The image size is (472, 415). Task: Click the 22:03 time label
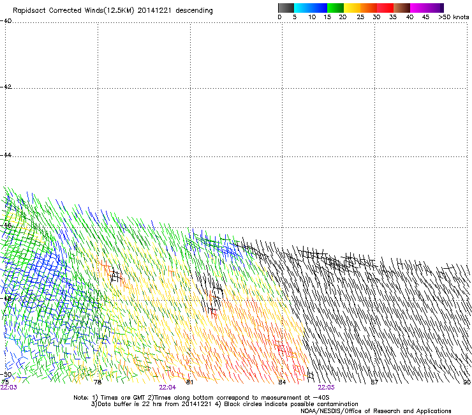[x=9, y=388]
